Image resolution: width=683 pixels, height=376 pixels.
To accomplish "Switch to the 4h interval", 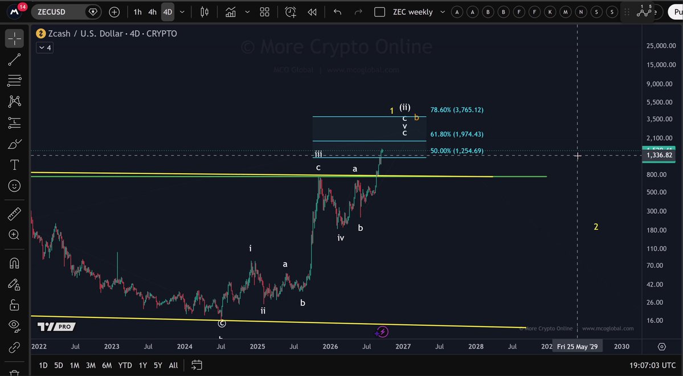I will click(x=153, y=12).
